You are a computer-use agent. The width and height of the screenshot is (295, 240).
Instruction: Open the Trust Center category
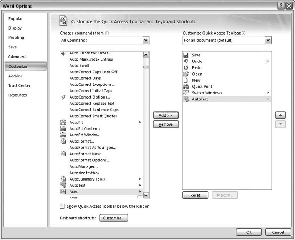(x=19, y=85)
